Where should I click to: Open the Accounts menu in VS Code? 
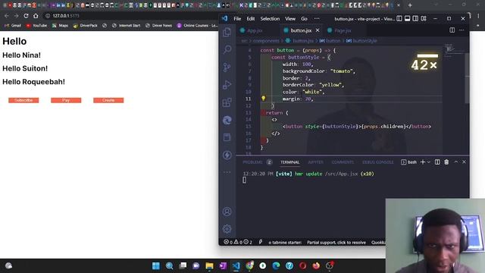[x=227, y=212]
